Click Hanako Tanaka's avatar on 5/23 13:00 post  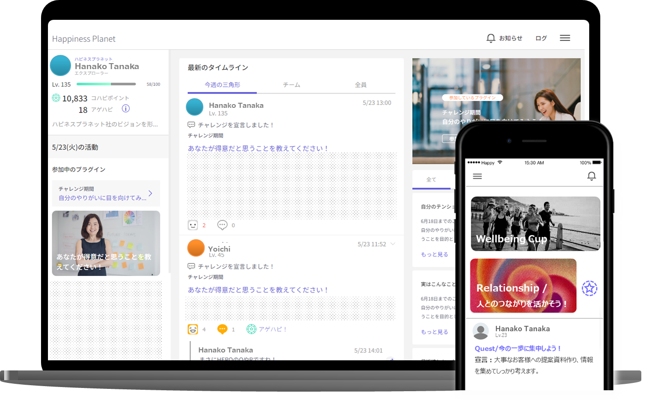(195, 107)
